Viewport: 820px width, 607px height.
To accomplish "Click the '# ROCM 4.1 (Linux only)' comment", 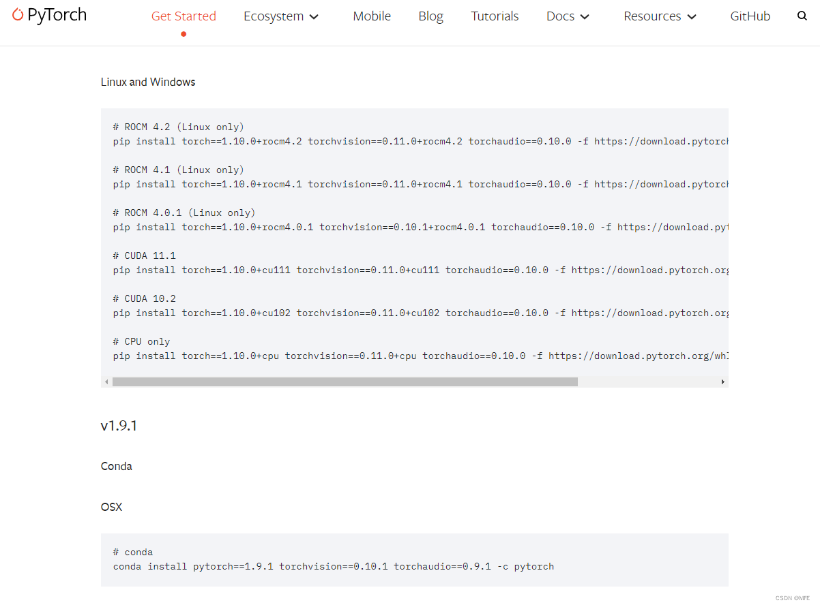I will (x=179, y=170).
